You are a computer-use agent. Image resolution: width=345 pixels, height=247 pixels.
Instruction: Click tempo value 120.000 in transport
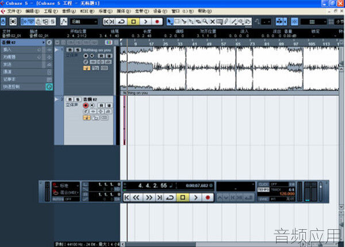(287, 194)
